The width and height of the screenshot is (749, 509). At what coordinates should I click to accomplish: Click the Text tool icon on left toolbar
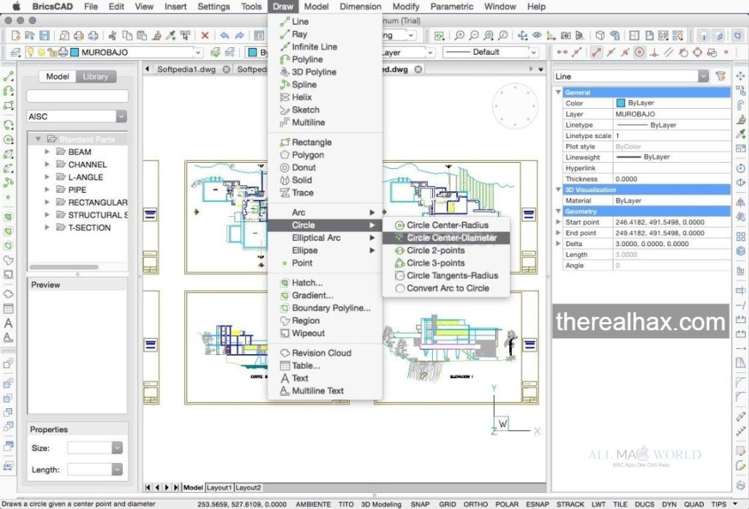point(8,324)
